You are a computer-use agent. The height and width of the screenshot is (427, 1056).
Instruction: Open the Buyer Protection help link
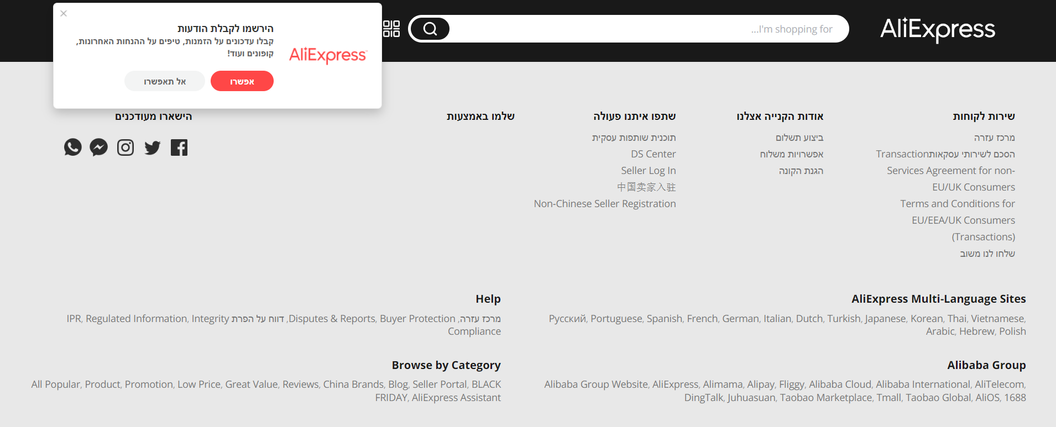click(417, 319)
